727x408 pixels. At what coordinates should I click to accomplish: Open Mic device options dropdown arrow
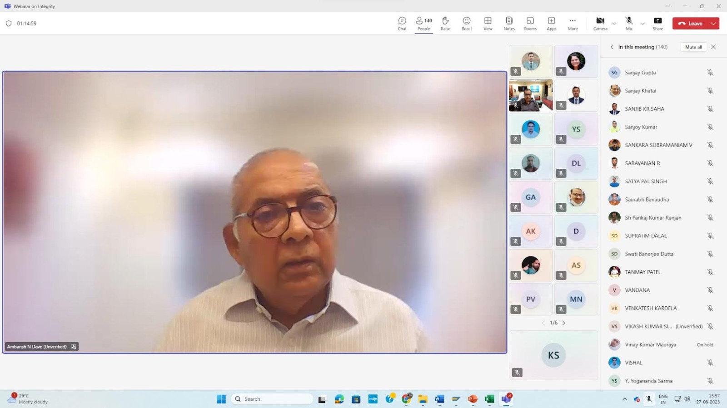642,24
